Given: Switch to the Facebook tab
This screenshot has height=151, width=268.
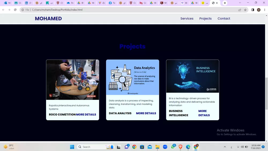Looking at the screenshot, I should coord(112,3).
